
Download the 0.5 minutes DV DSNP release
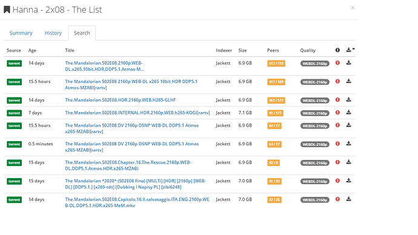348,144
